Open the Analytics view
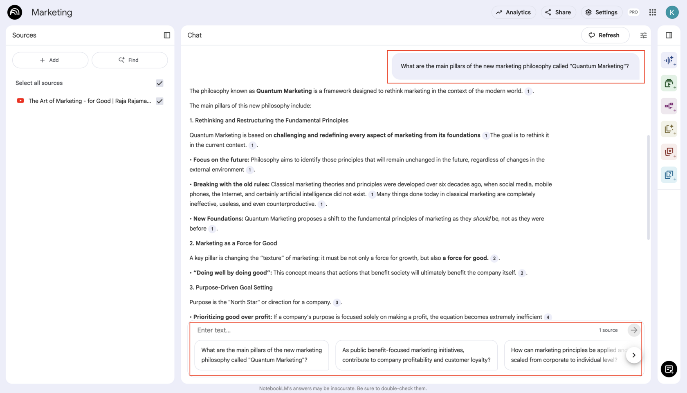687x393 pixels. coord(513,12)
